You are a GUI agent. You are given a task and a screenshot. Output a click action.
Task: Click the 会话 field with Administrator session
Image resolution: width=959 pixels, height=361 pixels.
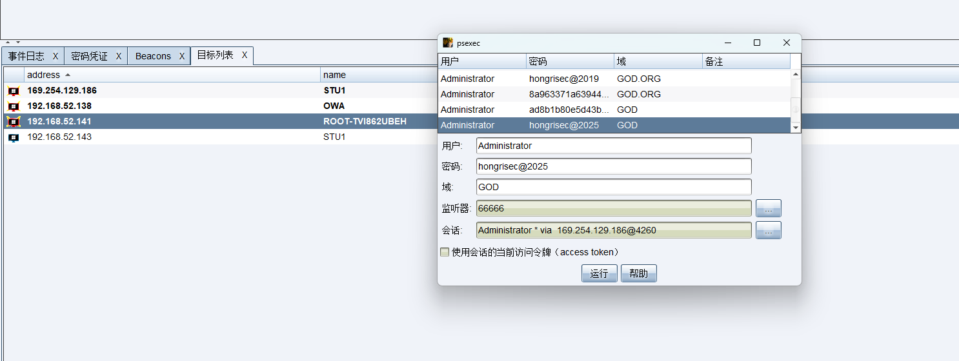point(614,230)
